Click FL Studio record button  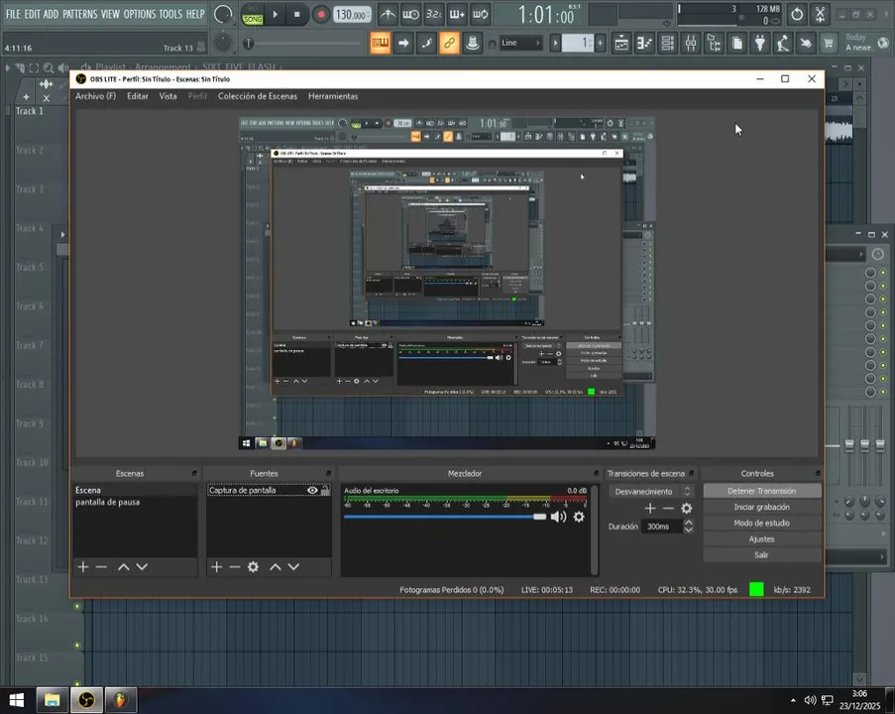click(x=321, y=14)
